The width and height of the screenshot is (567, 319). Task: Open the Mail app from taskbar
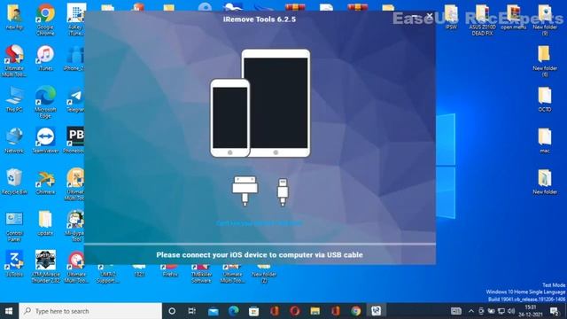214,311
